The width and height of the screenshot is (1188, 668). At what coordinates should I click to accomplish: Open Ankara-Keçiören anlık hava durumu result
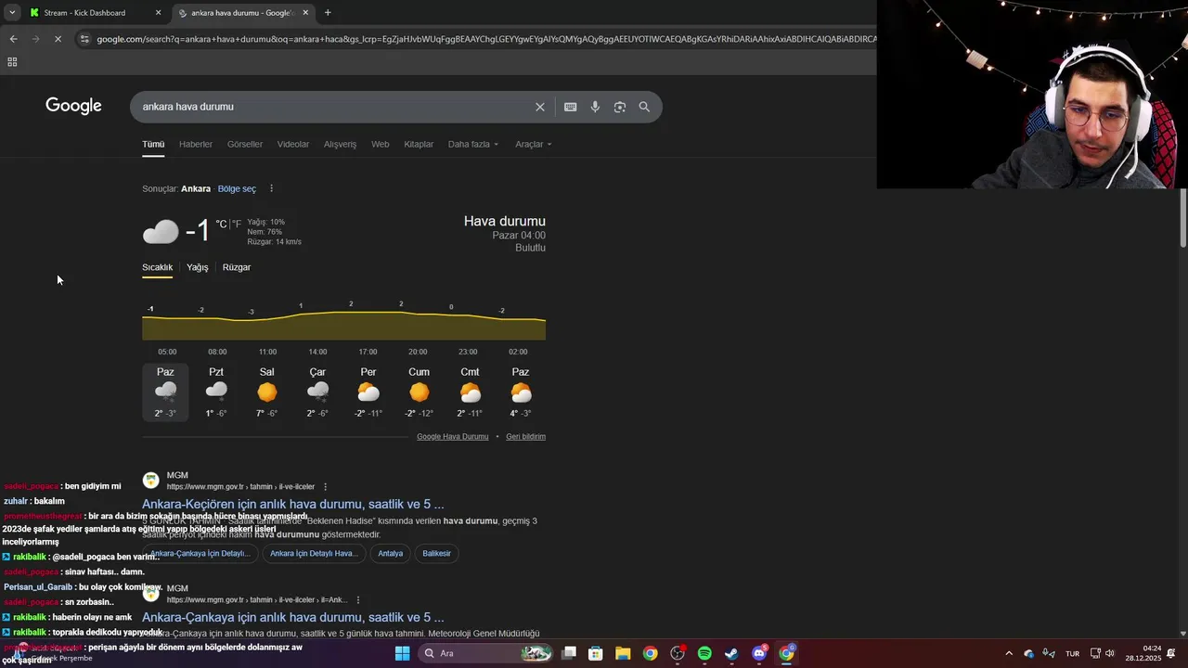tap(292, 504)
